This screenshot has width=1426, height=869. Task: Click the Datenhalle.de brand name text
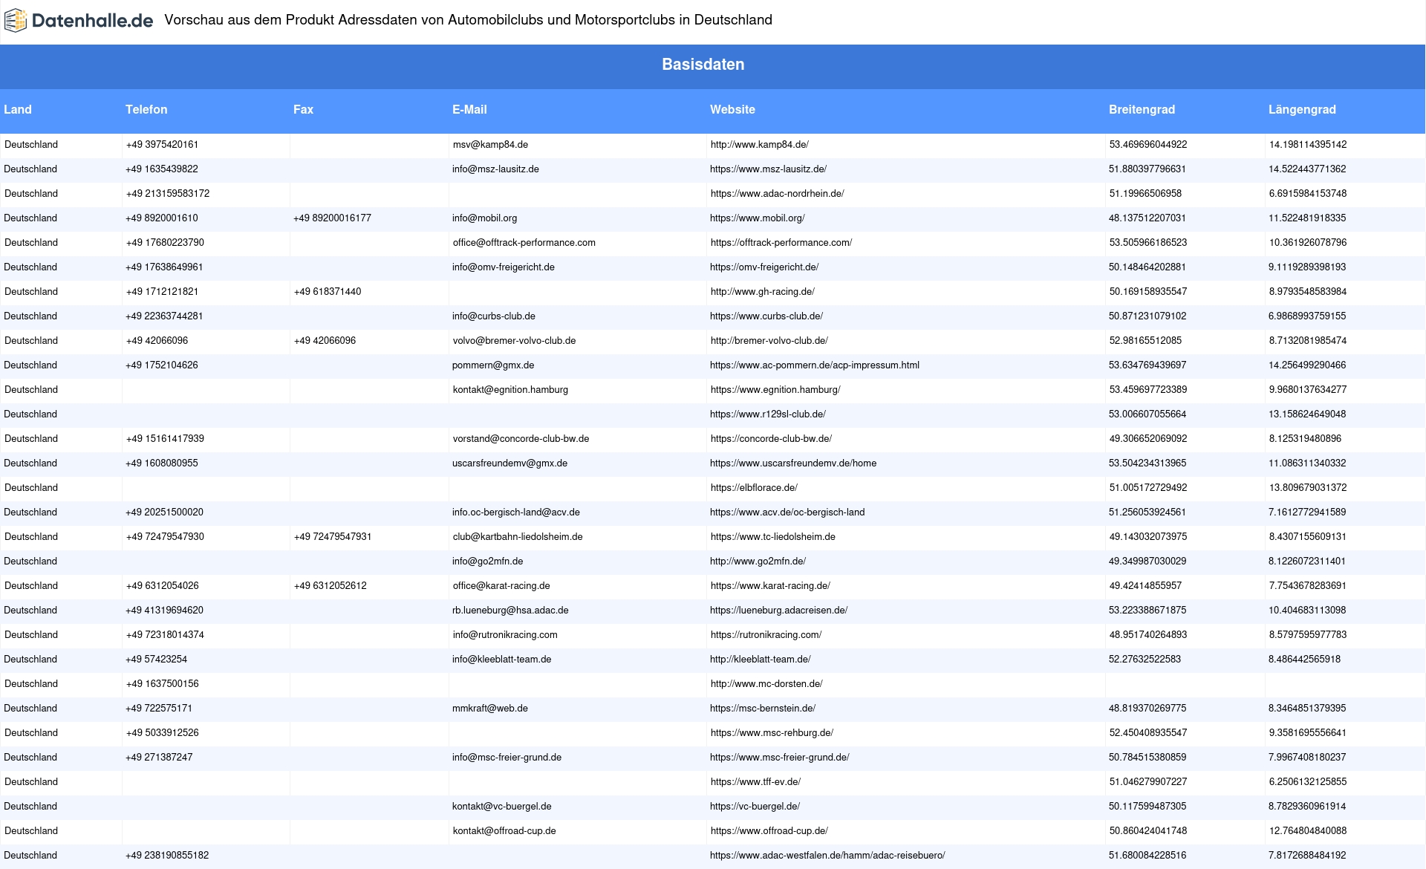[x=93, y=21]
